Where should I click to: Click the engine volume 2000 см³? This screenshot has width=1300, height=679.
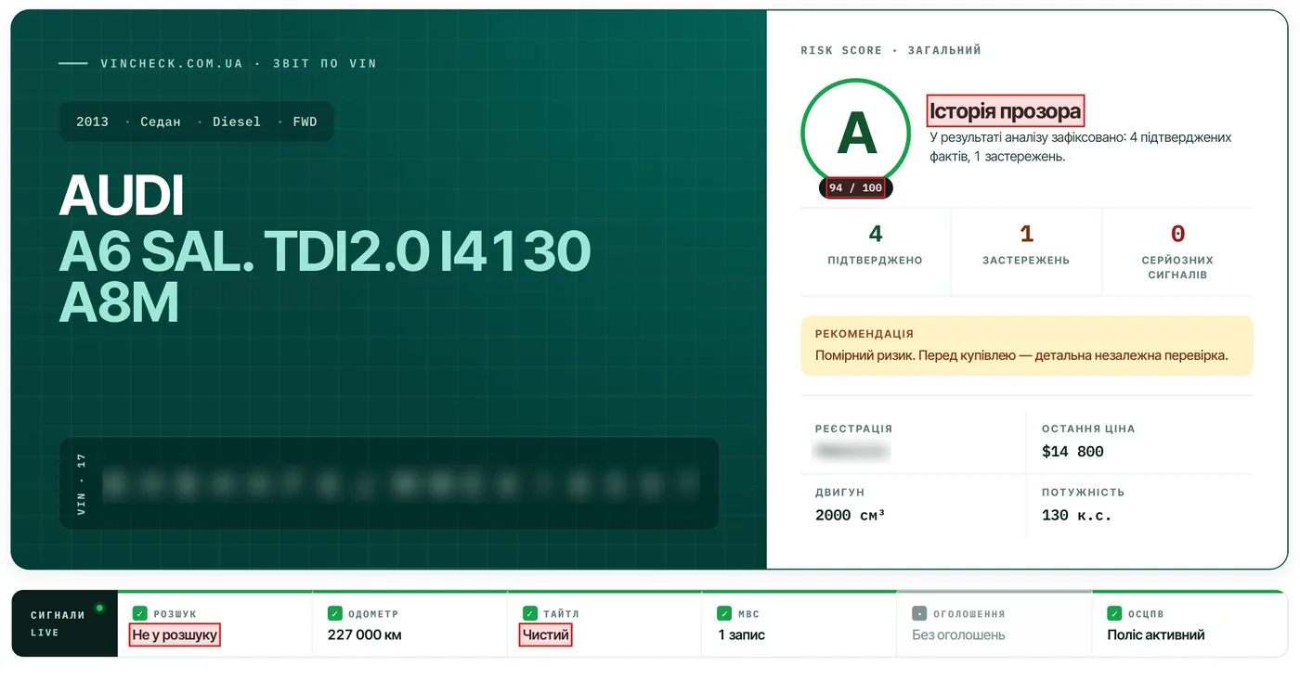point(850,515)
